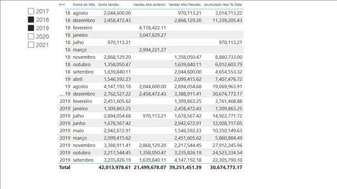Sort by Vendas Mes Passado column header
Screen dimensions: 337x189
pyautogui.click(x=185, y=5)
